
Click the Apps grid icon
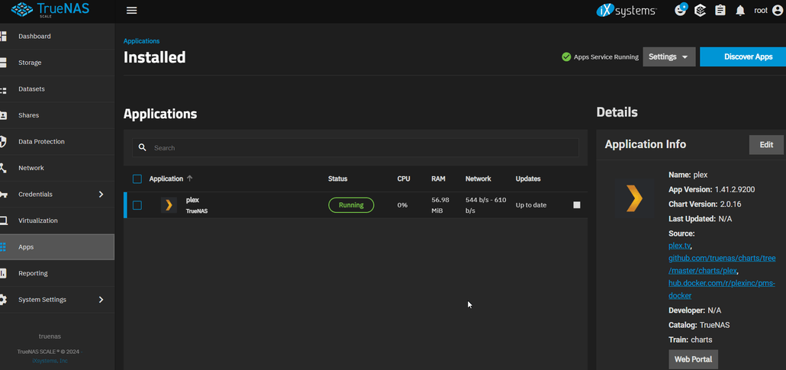[x=2, y=247]
